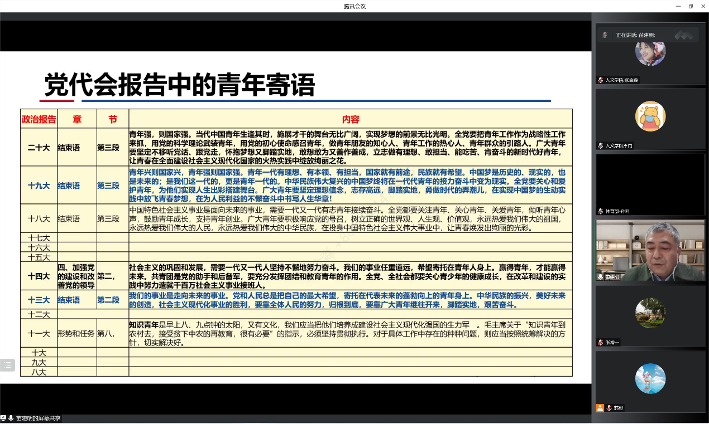
Task: Click the 人文学院 张金鑫 name label
Action: coord(621,80)
